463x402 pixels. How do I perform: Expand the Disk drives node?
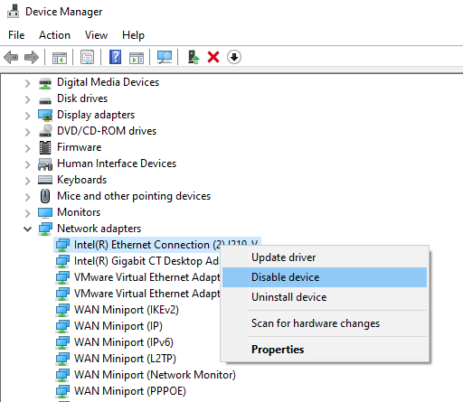(27, 99)
